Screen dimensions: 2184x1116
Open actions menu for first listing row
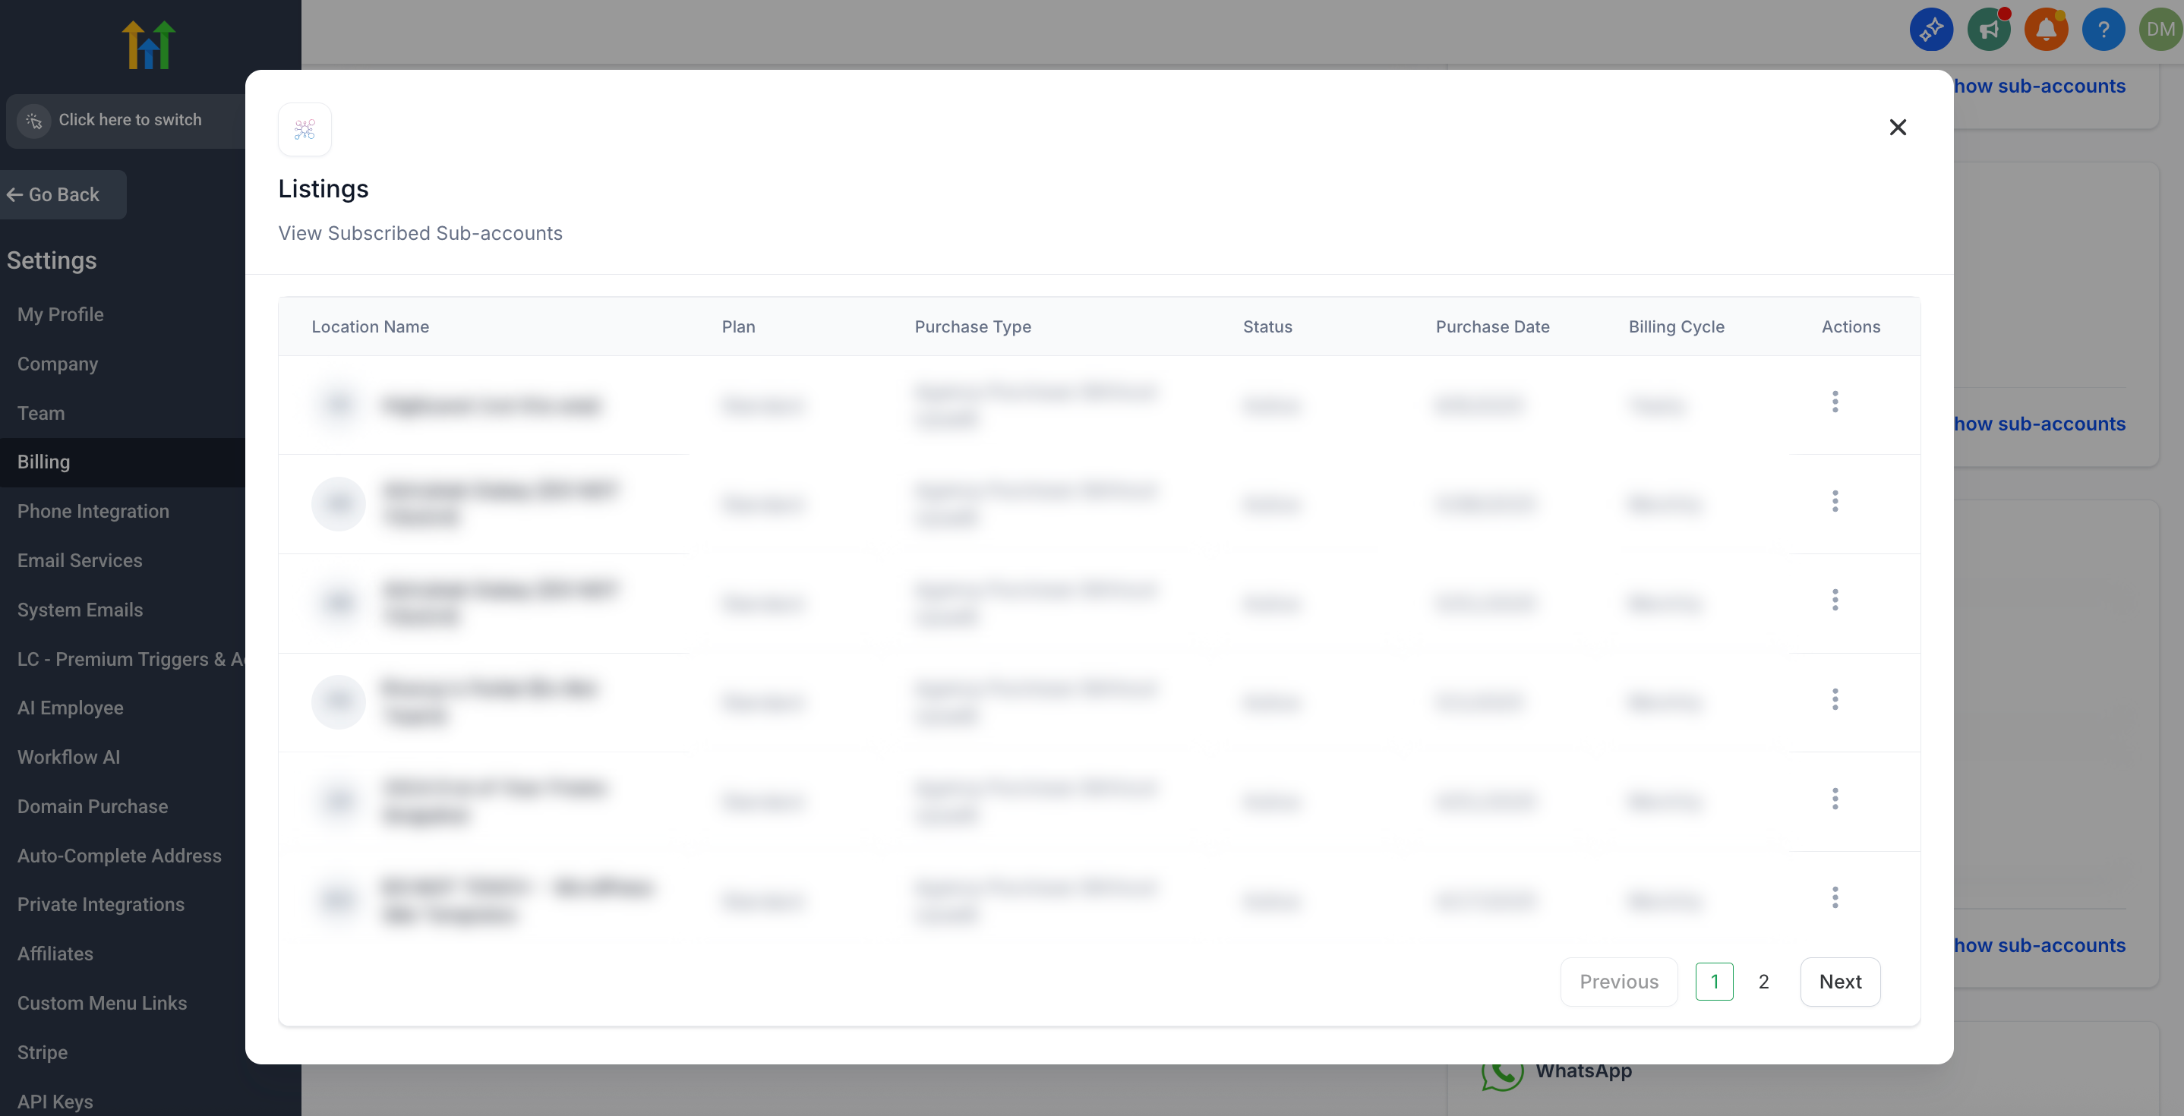(x=1835, y=402)
